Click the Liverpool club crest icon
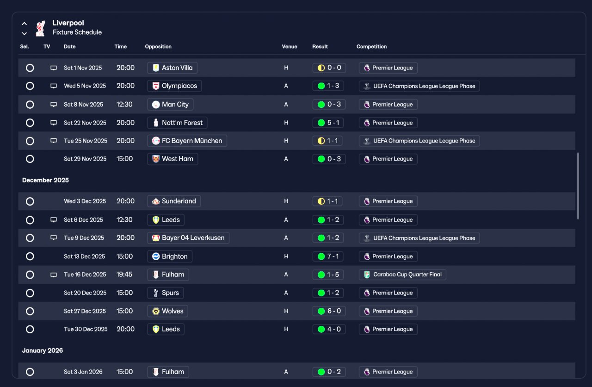592x387 pixels. click(41, 28)
